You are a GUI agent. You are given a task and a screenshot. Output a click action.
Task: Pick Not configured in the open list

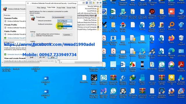coord(65,28)
